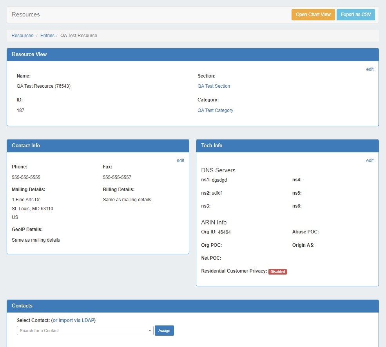Edit the Resource View panel
Screen dimensions: 386x347
click(370, 69)
